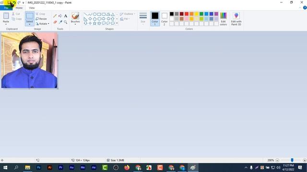Pick the green color swatch

click(201, 14)
